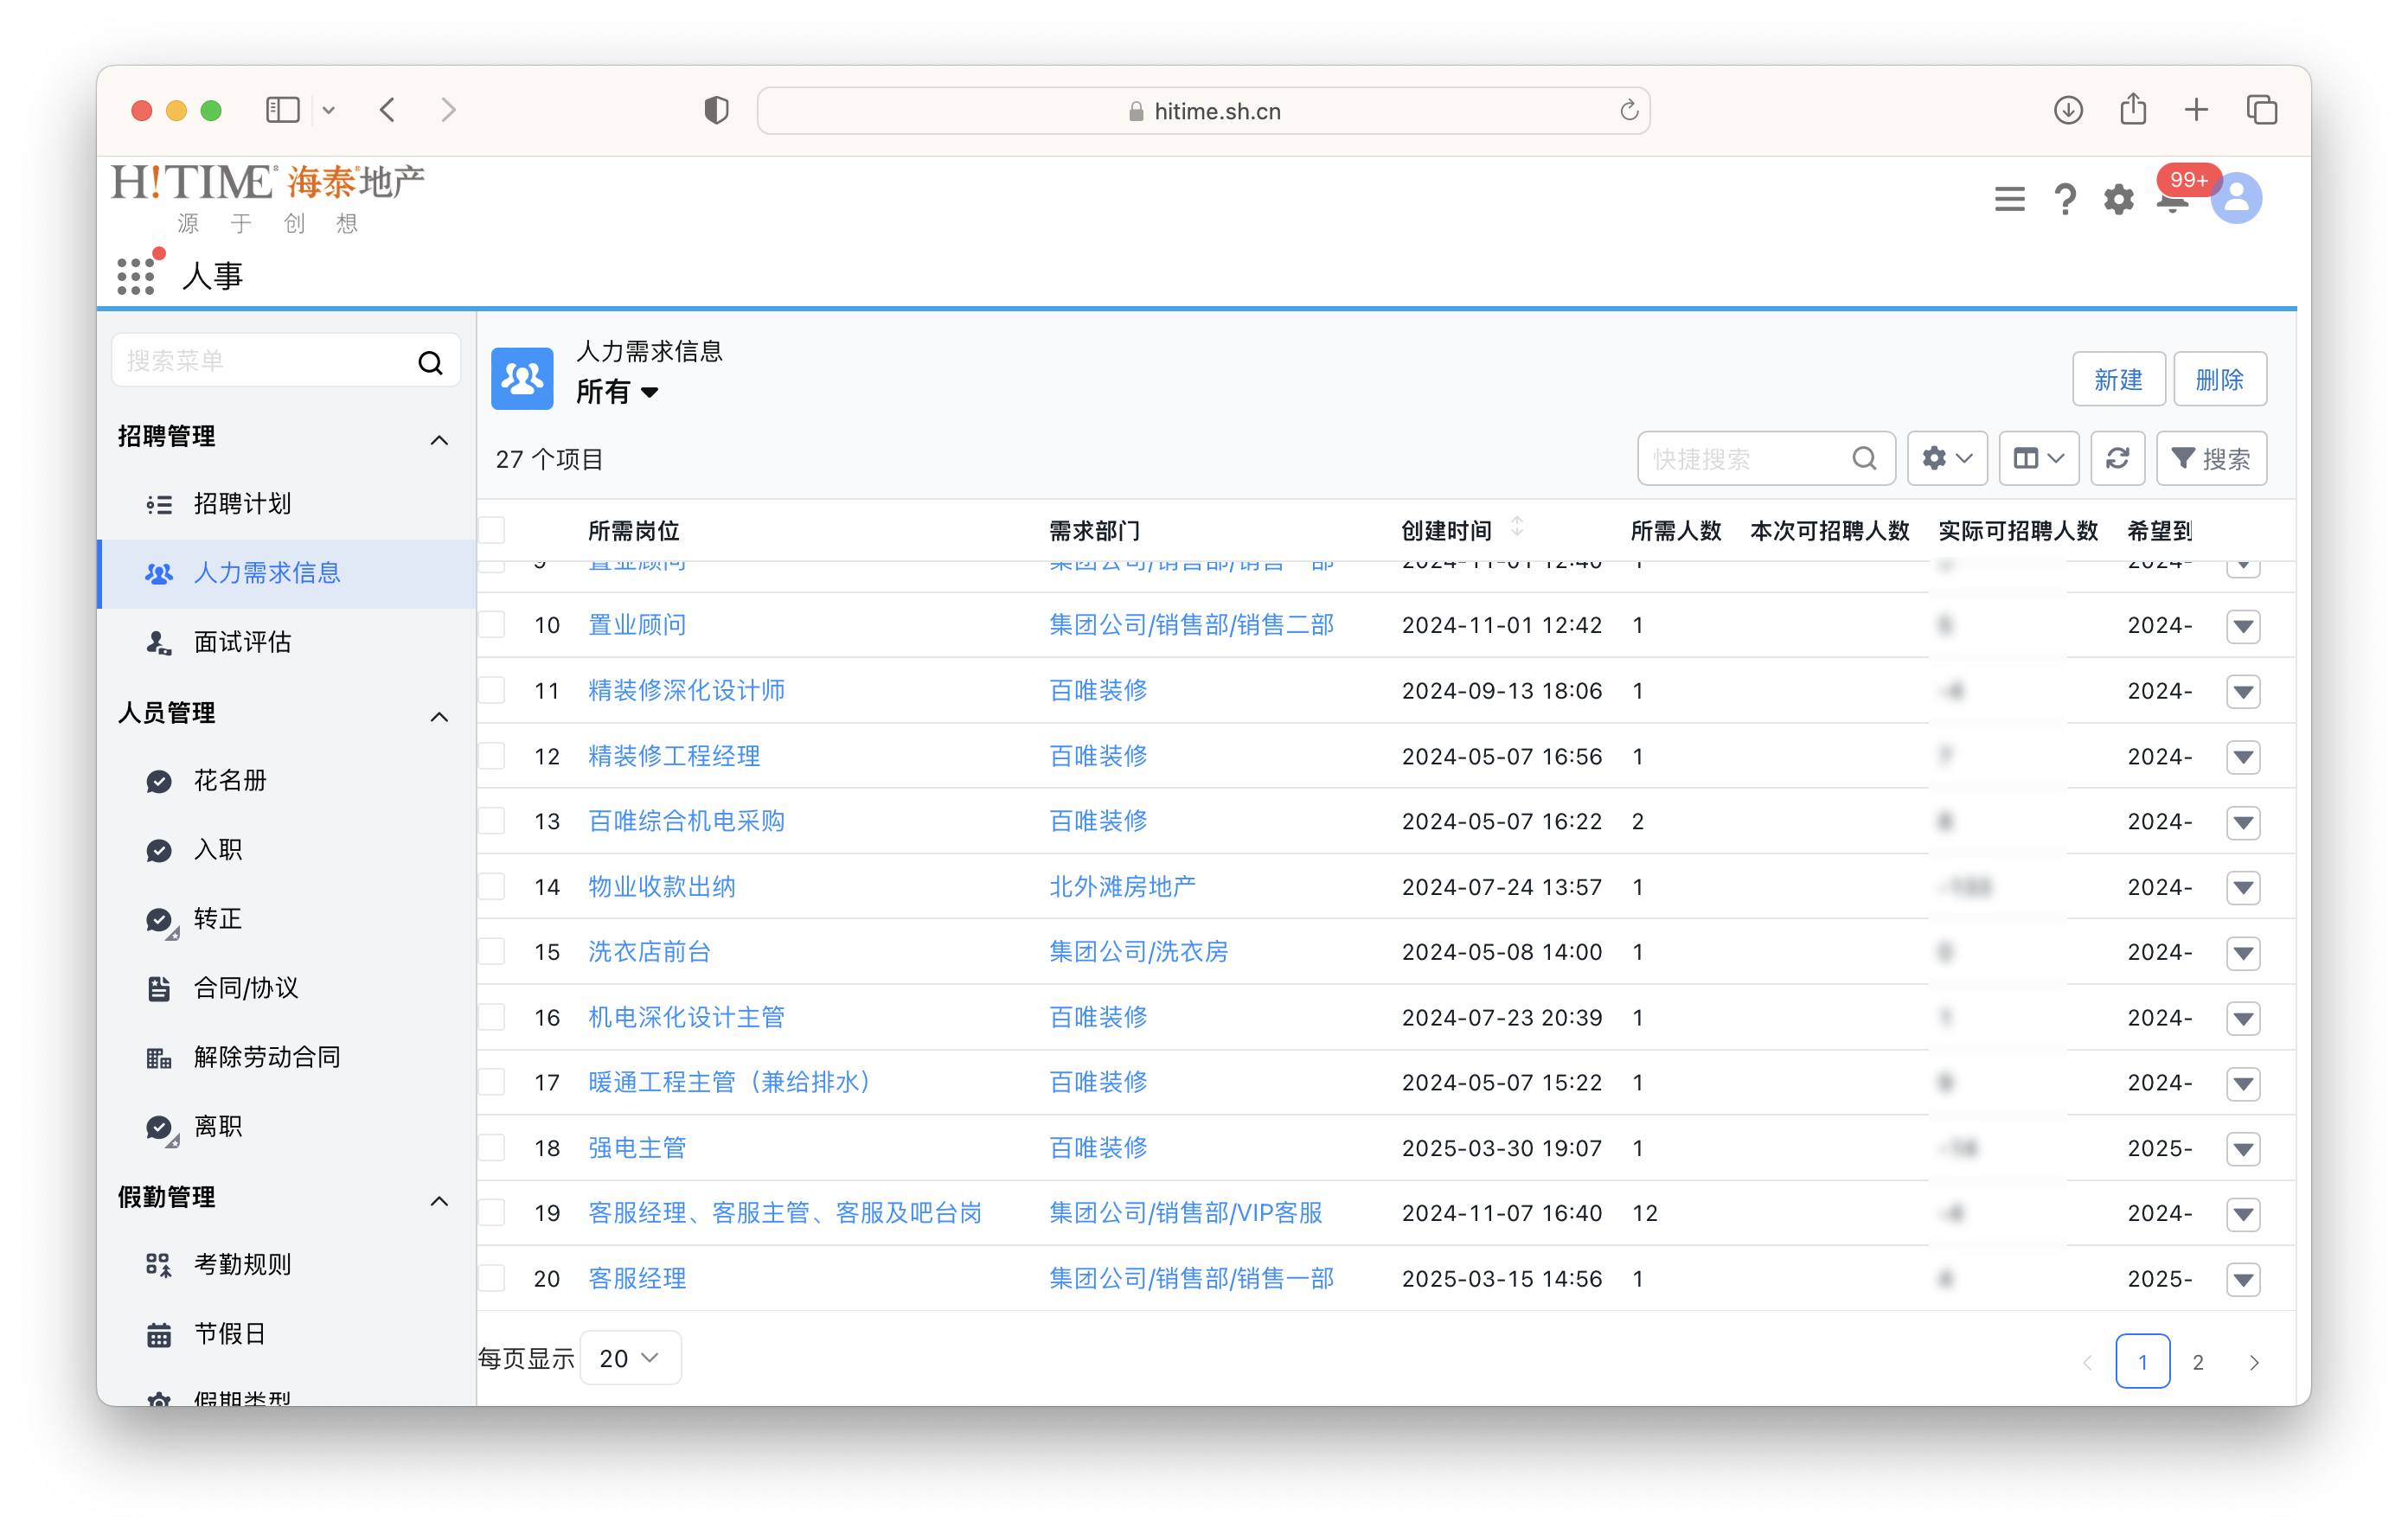2408x1534 pixels.
Task: Check the row 20 客服经理 checkbox
Action: (492, 1278)
